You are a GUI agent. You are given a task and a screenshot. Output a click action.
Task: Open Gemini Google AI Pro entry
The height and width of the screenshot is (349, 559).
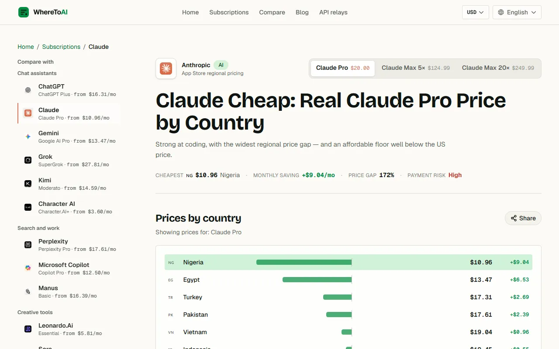(x=69, y=137)
